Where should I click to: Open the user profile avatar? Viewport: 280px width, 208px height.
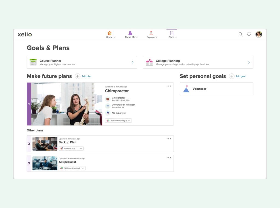[x=259, y=34]
